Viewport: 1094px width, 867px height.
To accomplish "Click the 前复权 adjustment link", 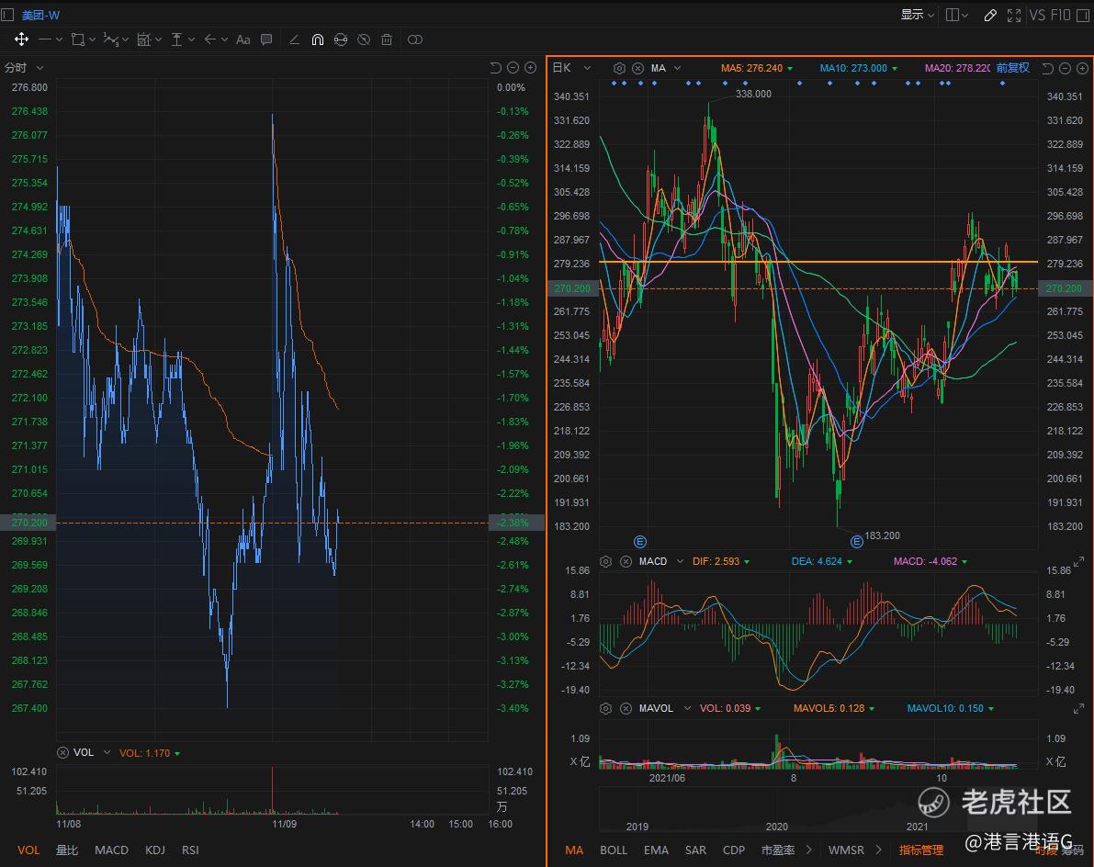I will 1012,68.
